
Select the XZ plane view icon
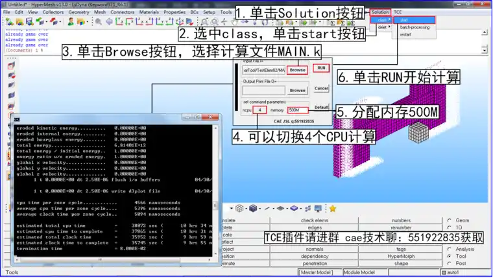(x=139, y=21)
